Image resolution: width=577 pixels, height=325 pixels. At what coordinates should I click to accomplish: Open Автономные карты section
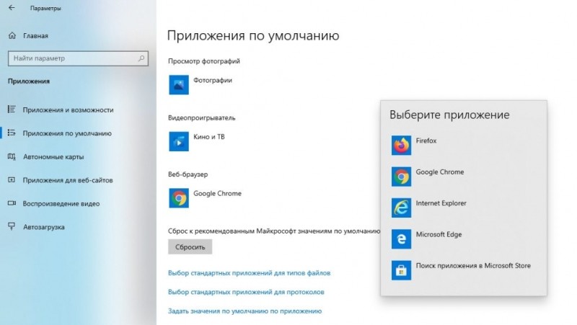(53, 157)
